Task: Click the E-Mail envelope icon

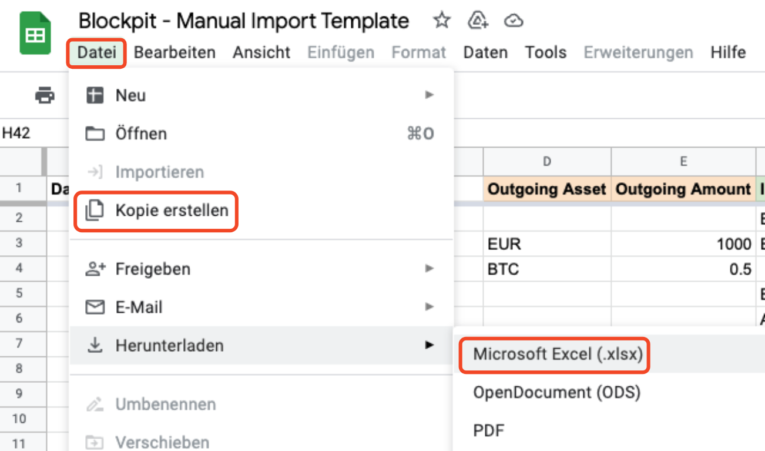Action: (x=95, y=307)
